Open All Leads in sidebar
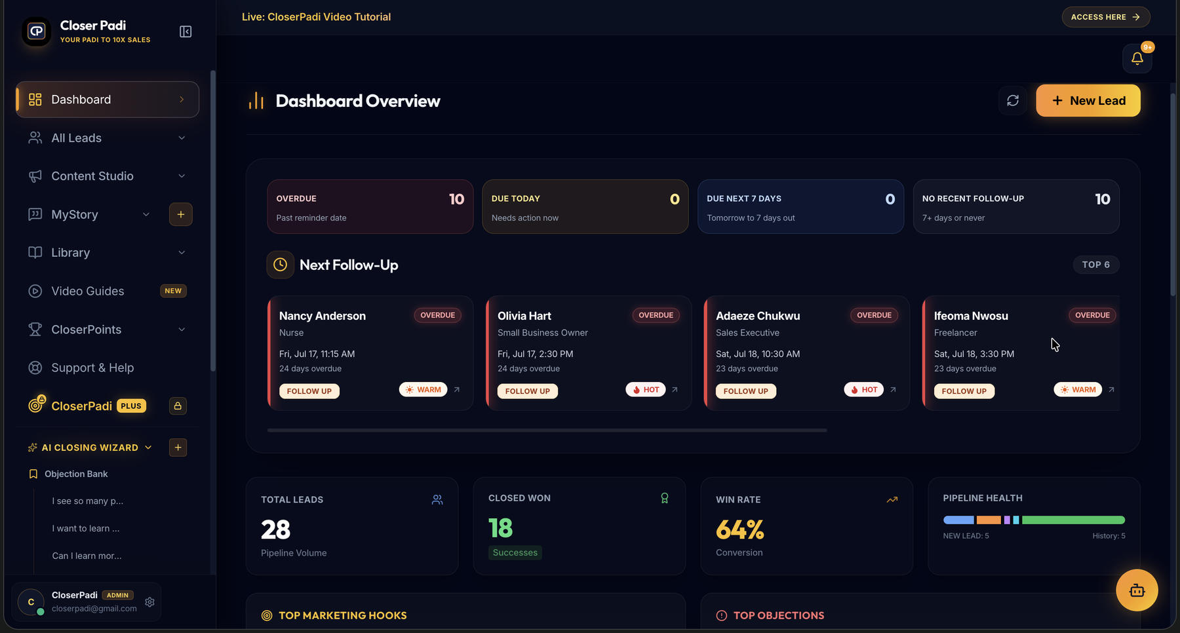The image size is (1180, 633). tap(108, 138)
